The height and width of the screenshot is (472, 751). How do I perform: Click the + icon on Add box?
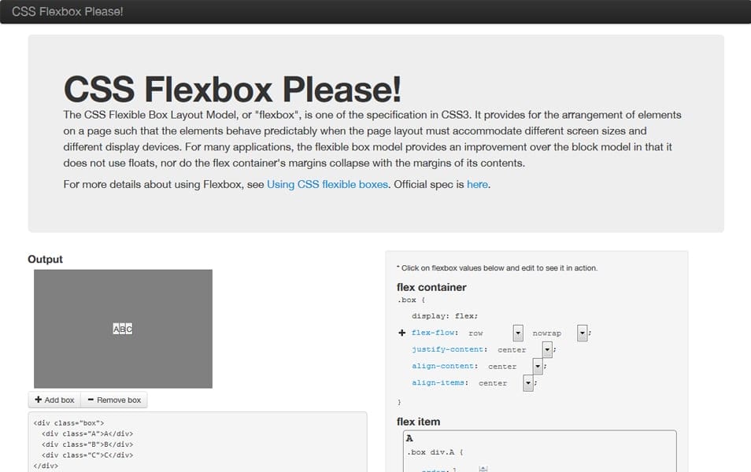coord(39,400)
